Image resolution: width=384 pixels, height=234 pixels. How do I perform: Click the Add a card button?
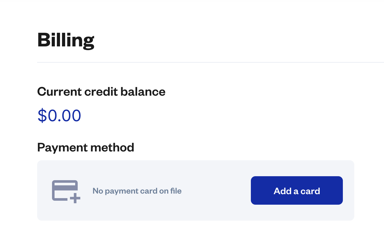pyautogui.click(x=297, y=190)
